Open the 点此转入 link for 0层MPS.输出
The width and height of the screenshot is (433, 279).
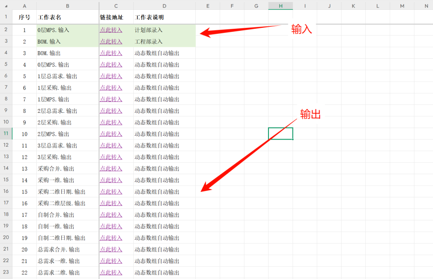111,65
